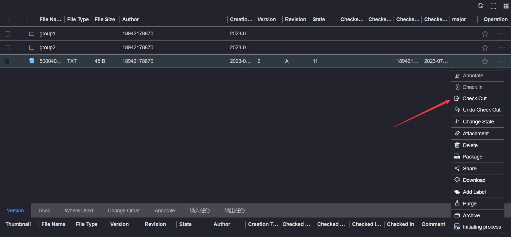The width and height of the screenshot is (511, 237).
Task: Choose Change State from the menu
Action: 478,122
